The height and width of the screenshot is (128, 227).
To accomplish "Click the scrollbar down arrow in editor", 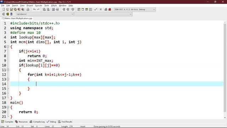I will (x=225, y=118).
